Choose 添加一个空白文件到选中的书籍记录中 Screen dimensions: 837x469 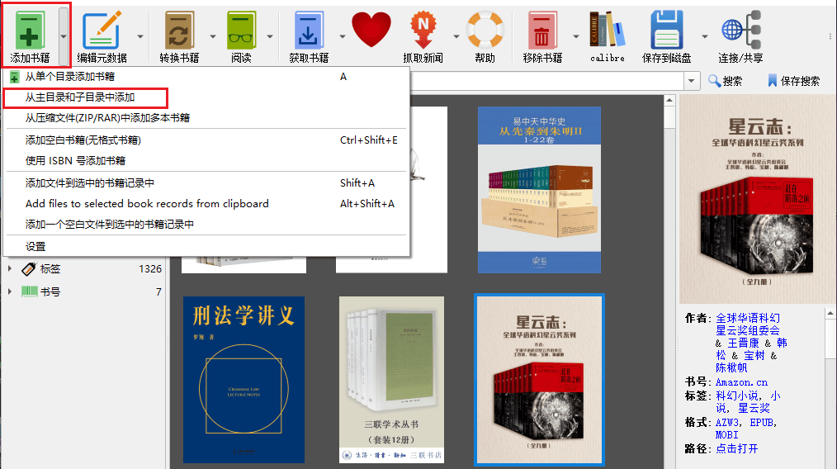coord(206,225)
